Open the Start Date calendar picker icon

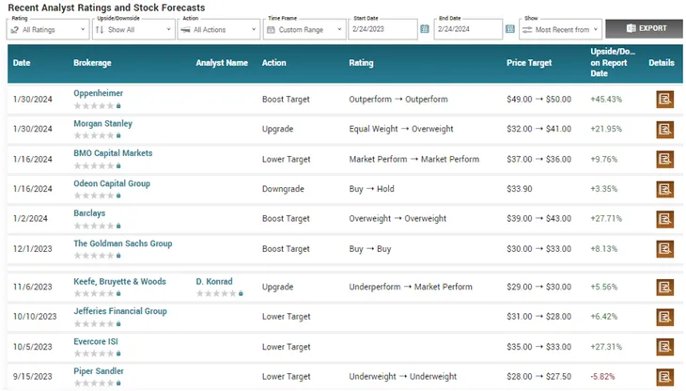point(425,29)
